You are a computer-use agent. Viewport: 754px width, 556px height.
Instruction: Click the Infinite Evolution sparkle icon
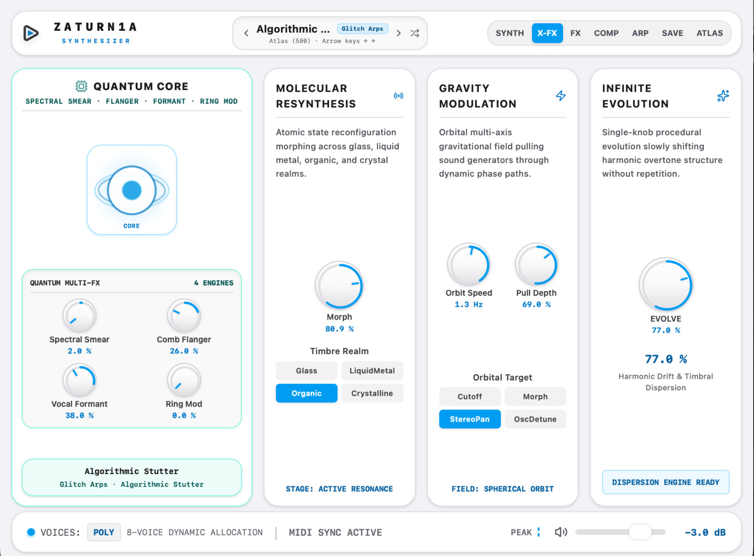723,95
